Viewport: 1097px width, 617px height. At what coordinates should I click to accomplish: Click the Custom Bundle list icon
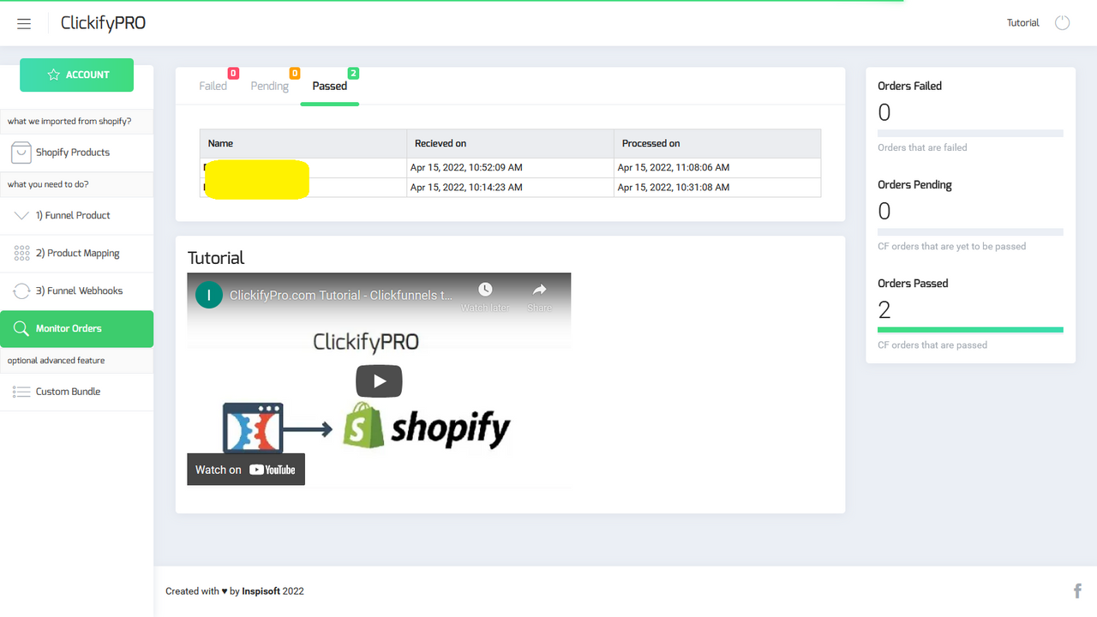pyautogui.click(x=21, y=392)
